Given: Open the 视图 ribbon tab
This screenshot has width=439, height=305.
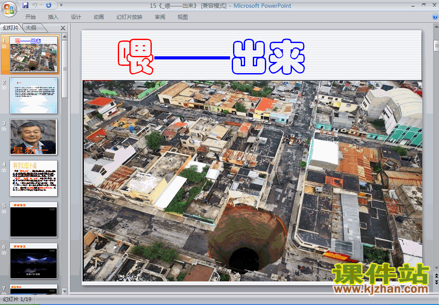Looking at the screenshot, I should point(183,17).
